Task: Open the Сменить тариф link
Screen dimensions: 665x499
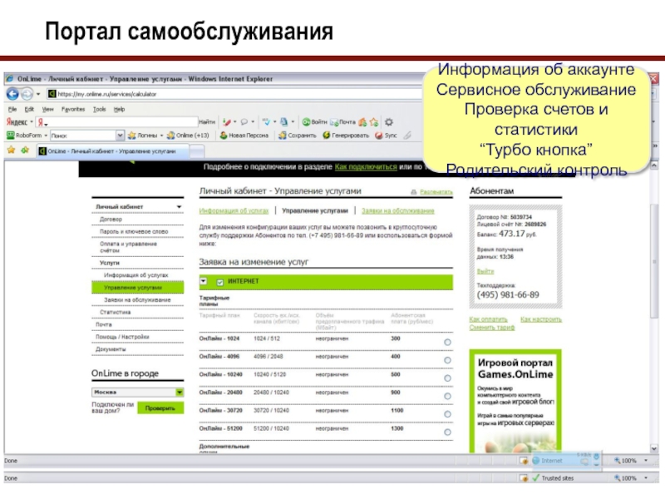Action: point(492,327)
